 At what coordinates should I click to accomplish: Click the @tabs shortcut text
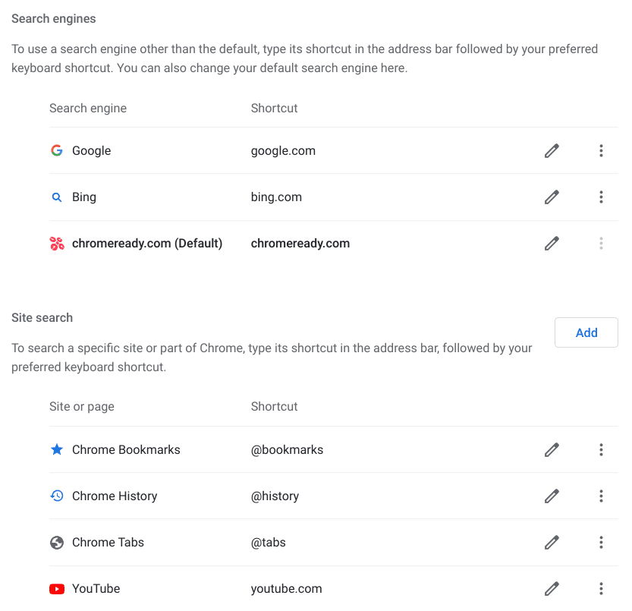coord(268,543)
